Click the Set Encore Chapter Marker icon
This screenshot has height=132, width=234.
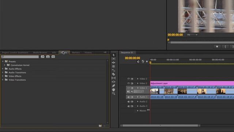point(143,62)
